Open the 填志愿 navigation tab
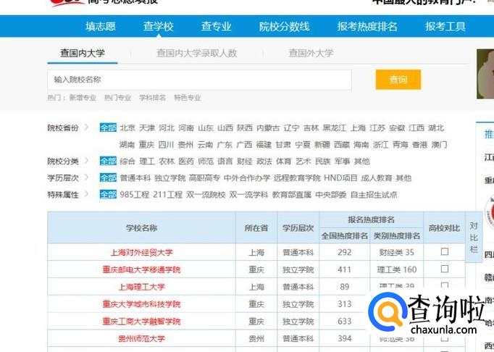 (101, 27)
